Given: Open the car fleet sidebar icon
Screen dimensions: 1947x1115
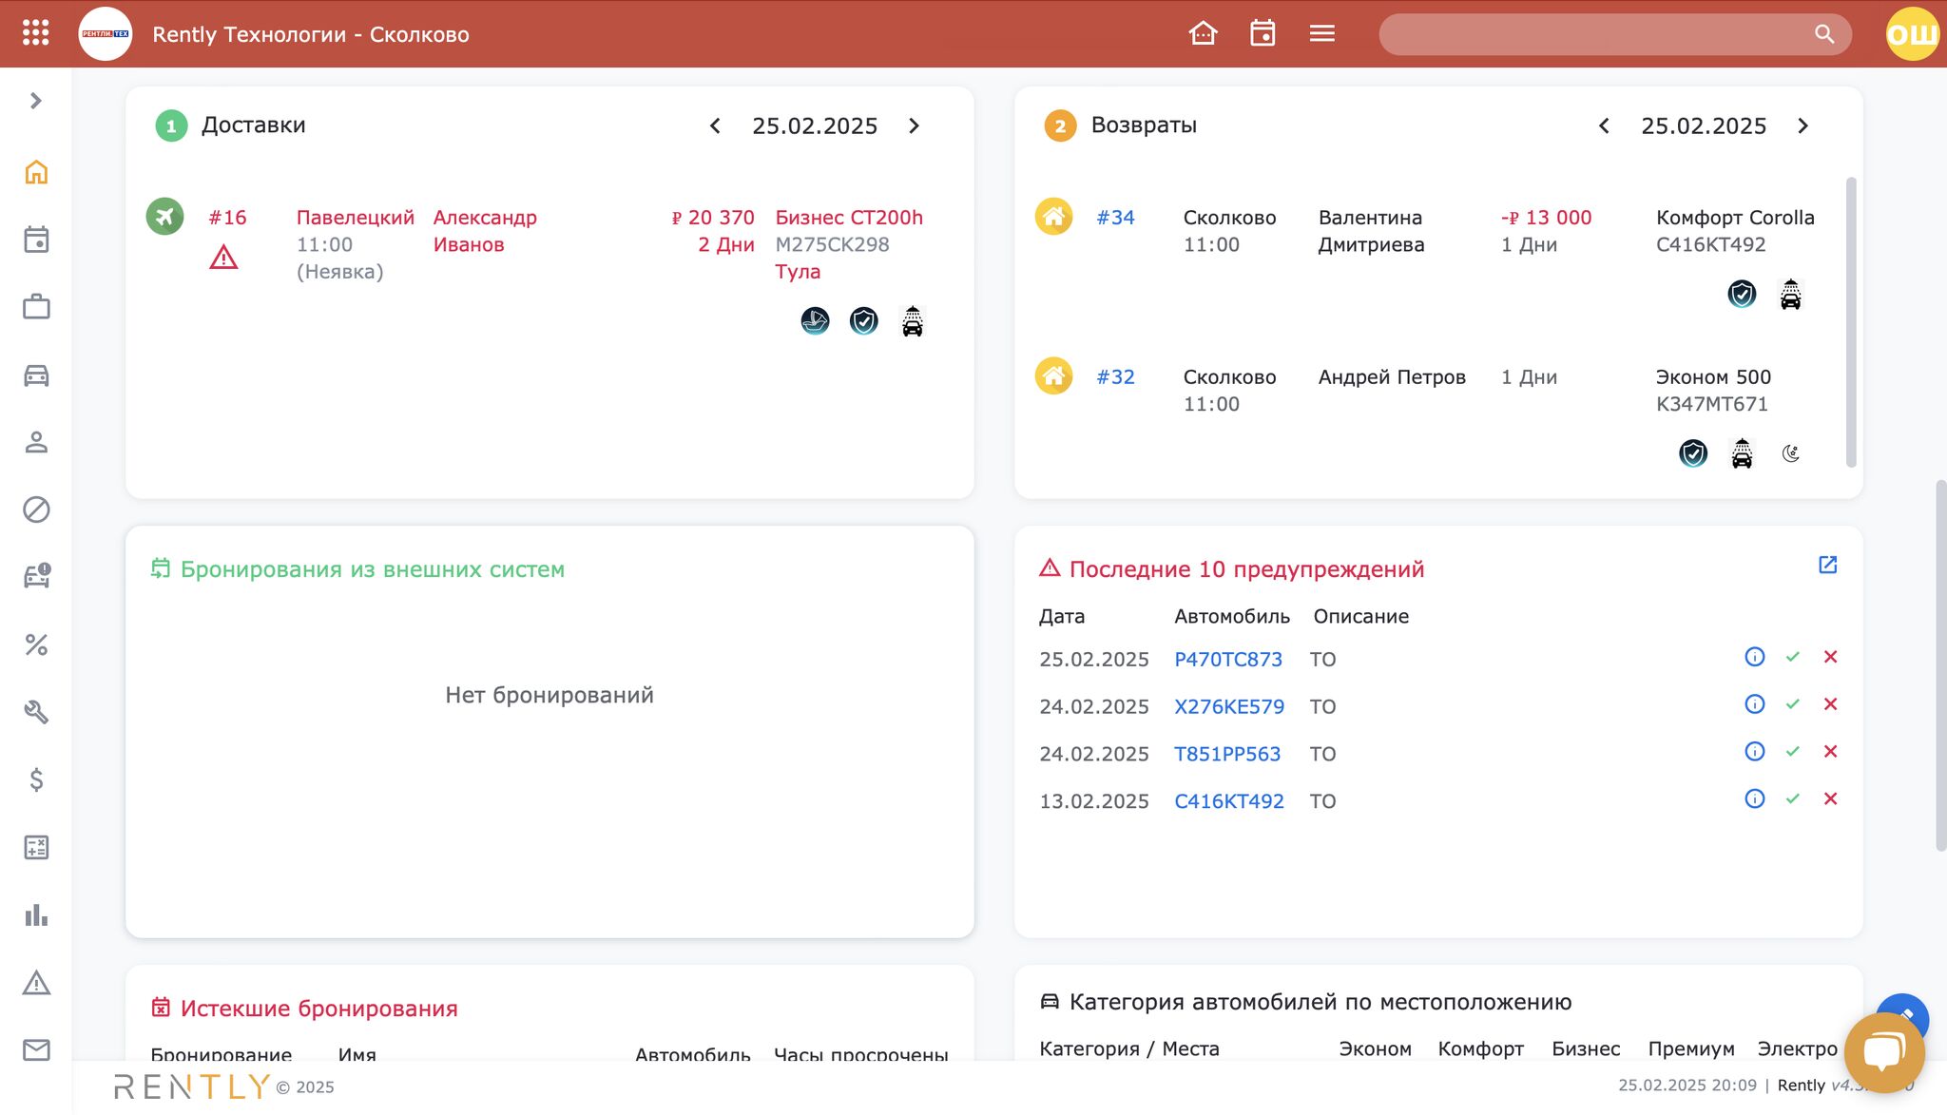Looking at the screenshot, I should pyautogui.click(x=36, y=375).
